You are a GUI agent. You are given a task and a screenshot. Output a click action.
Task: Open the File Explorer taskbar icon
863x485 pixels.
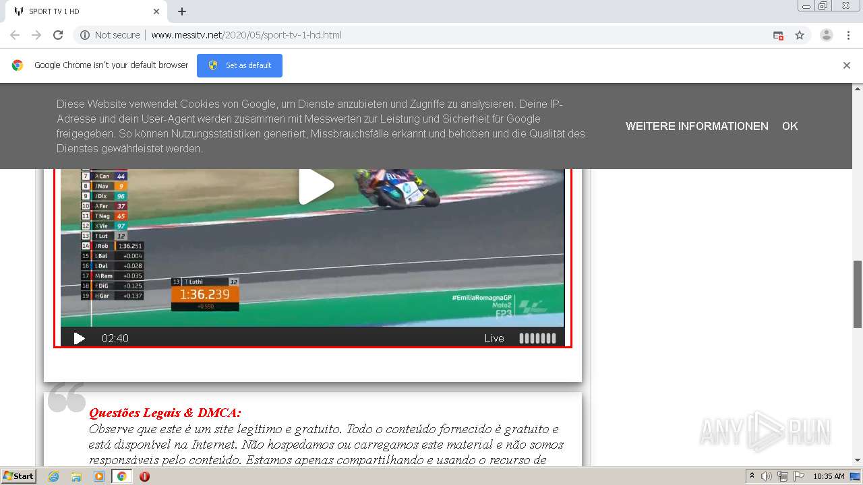click(76, 476)
